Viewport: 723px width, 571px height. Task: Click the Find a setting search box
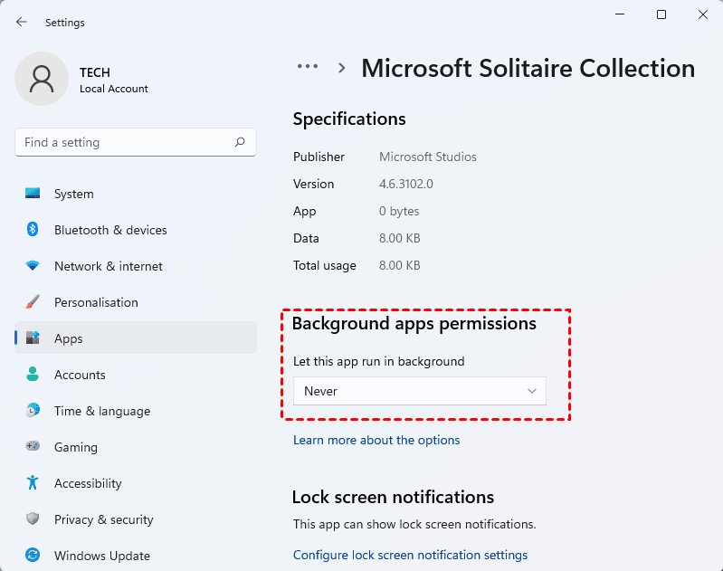coord(127,142)
